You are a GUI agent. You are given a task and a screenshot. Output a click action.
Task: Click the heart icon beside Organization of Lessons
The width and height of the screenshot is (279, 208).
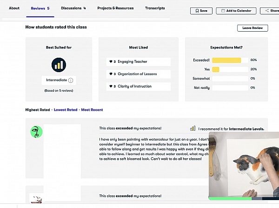point(111,74)
